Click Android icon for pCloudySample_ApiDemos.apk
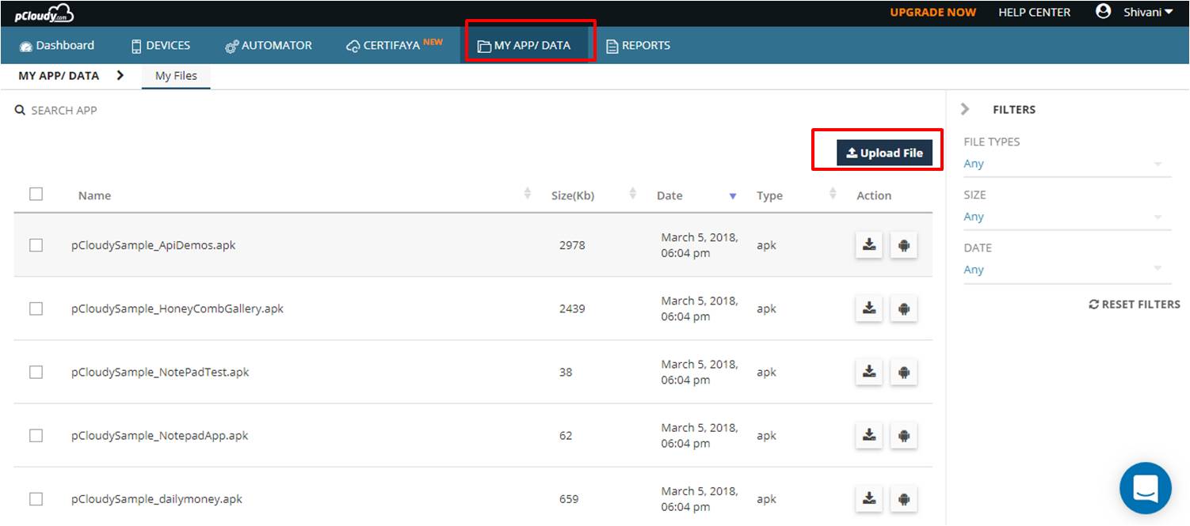This screenshot has height=526, width=1190. 903,245
